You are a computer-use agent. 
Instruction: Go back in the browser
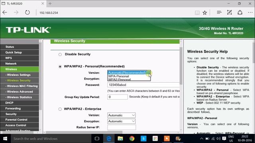coord(5,12)
